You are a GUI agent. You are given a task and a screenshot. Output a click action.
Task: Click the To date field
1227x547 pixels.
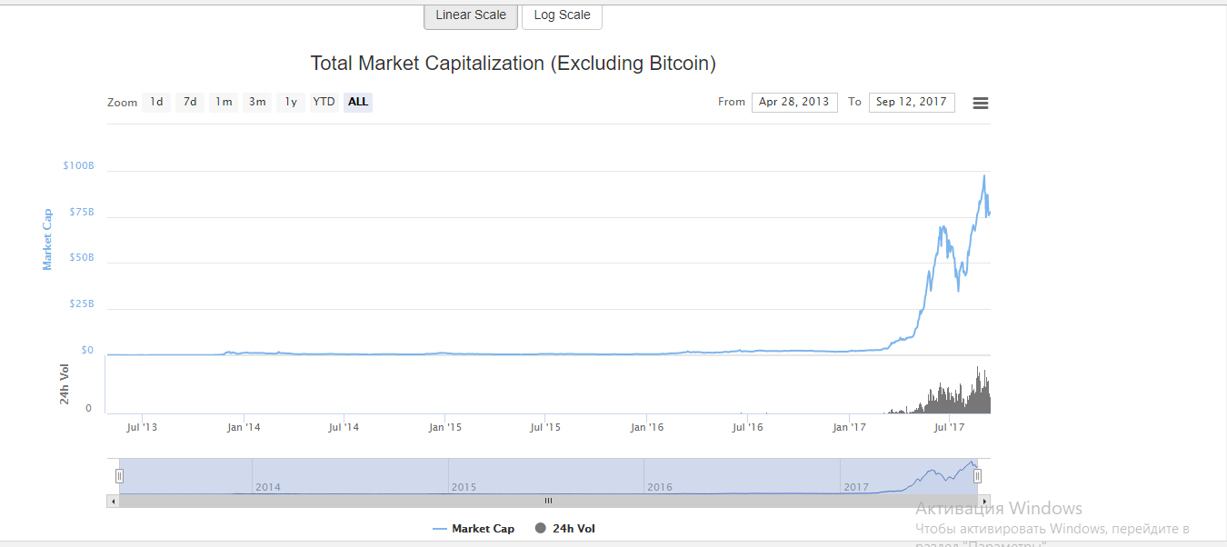[x=912, y=102]
